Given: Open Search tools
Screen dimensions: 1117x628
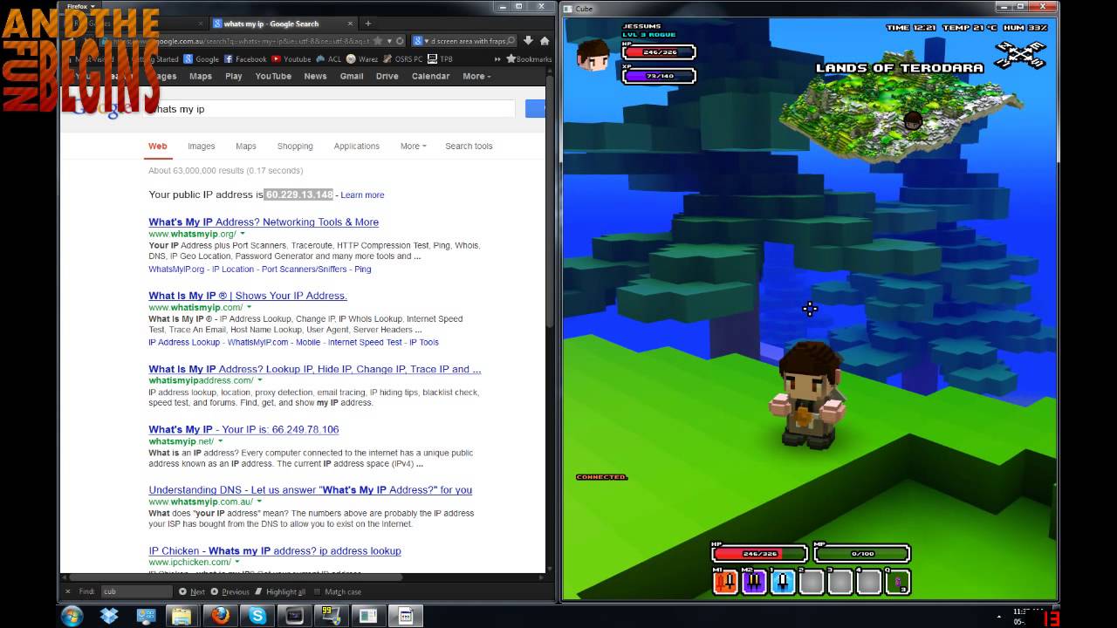Looking at the screenshot, I should coord(469,147).
